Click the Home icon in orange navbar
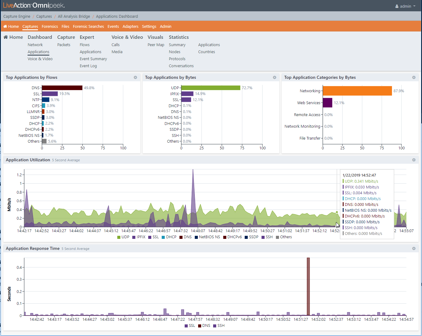The height and width of the screenshot is (336, 422). click(x=5, y=27)
